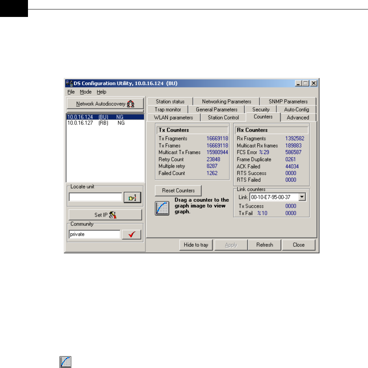Screen dimensions: 368x368
Task: Open the Security tab
Action: pos(261,110)
